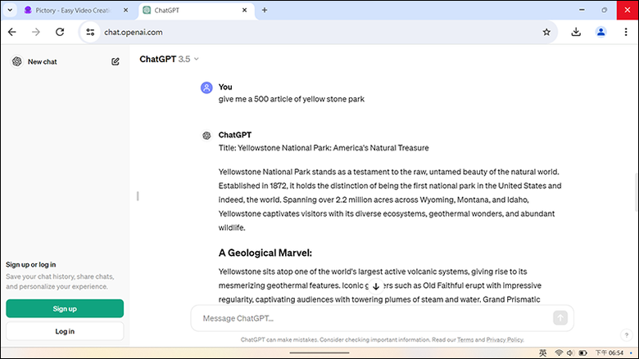Open a new browser tab with plus icon
639x359 pixels.
(x=265, y=10)
